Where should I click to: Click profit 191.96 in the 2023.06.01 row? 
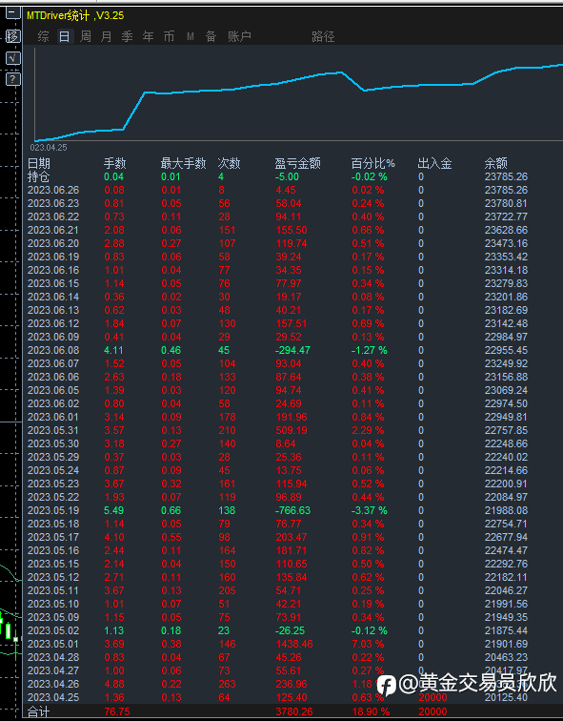[x=292, y=417]
